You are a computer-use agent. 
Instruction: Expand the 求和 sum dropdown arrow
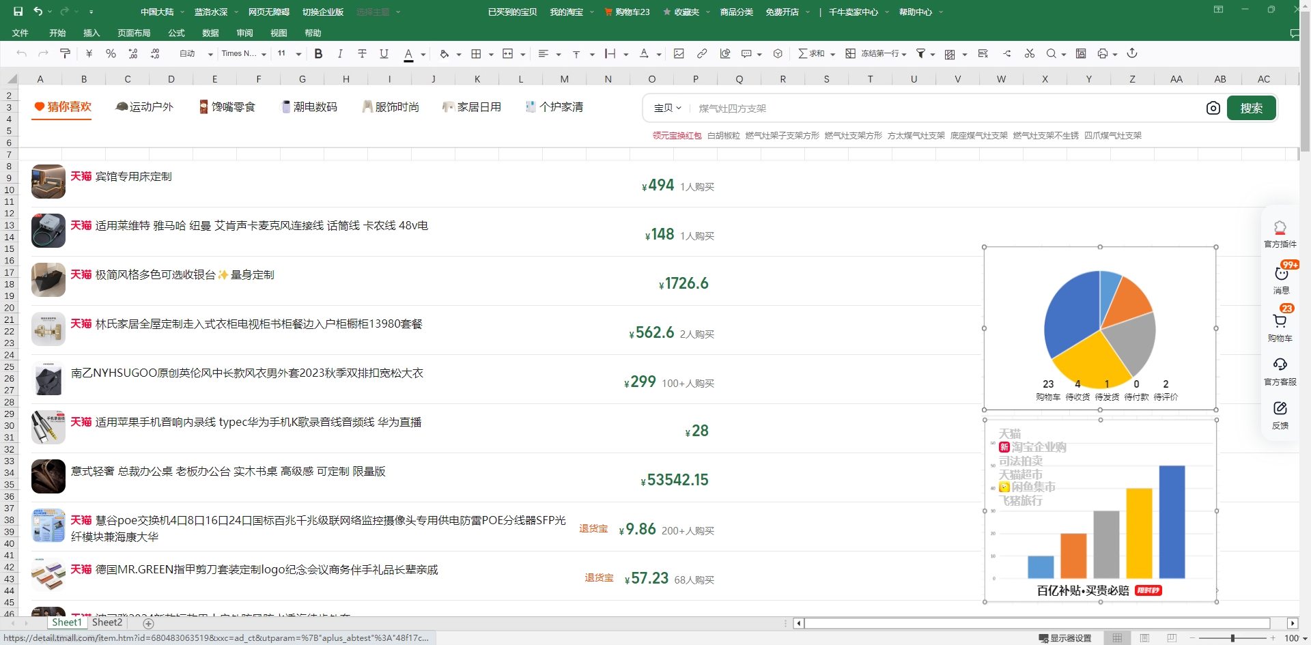tap(833, 54)
